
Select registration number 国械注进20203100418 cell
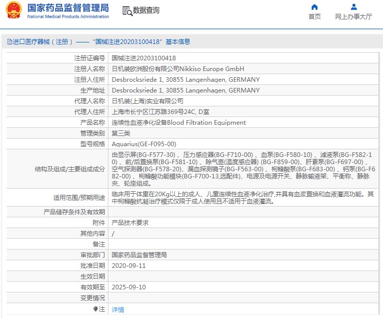pos(144,58)
